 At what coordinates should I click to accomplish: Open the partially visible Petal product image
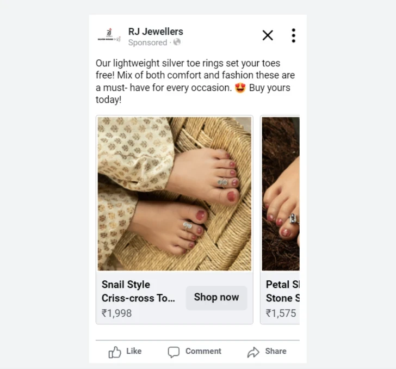tap(281, 194)
